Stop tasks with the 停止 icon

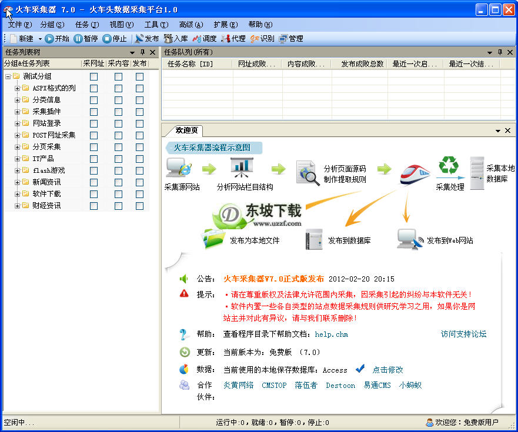coord(106,39)
